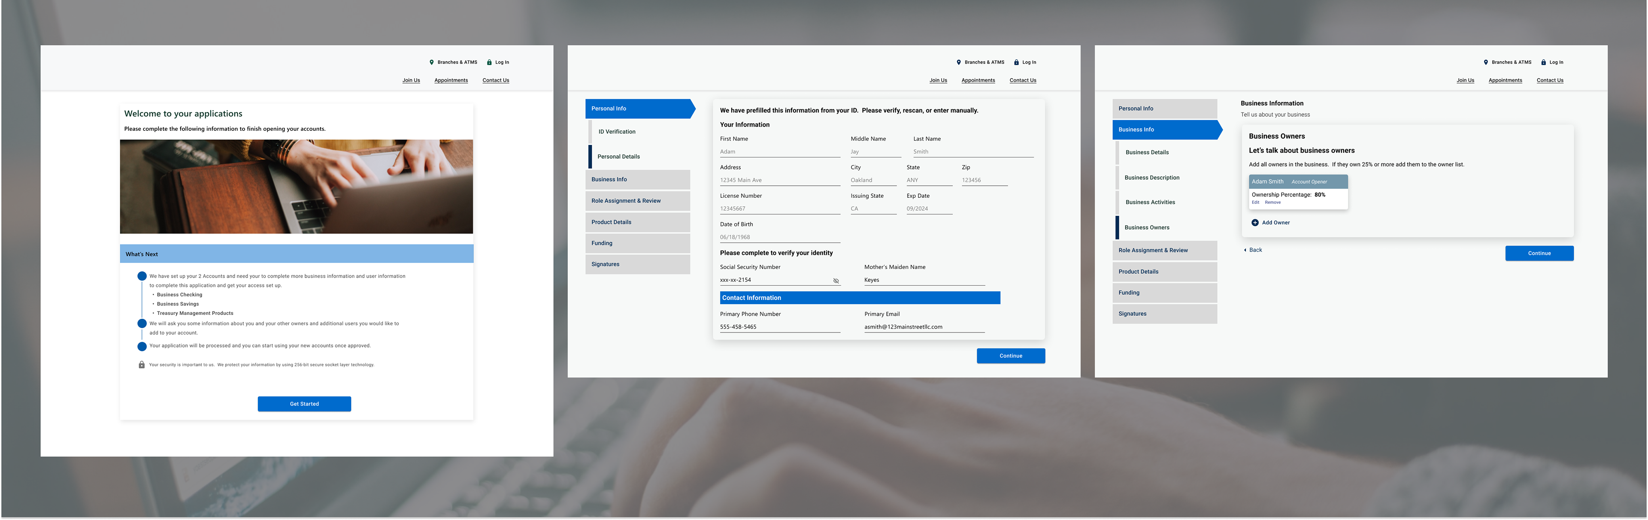Open Contact Us on the Business Owners screen
The width and height of the screenshot is (1648, 520).
pos(1550,80)
